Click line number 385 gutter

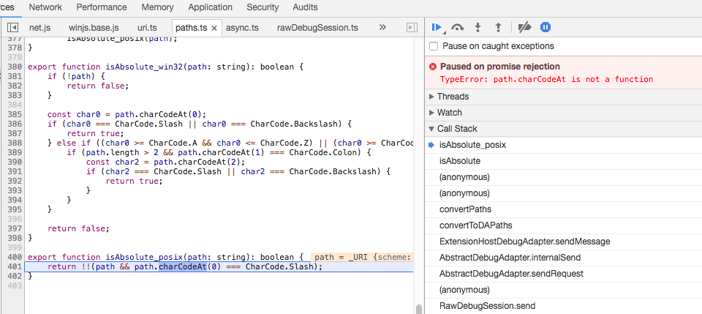tap(15, 114)
